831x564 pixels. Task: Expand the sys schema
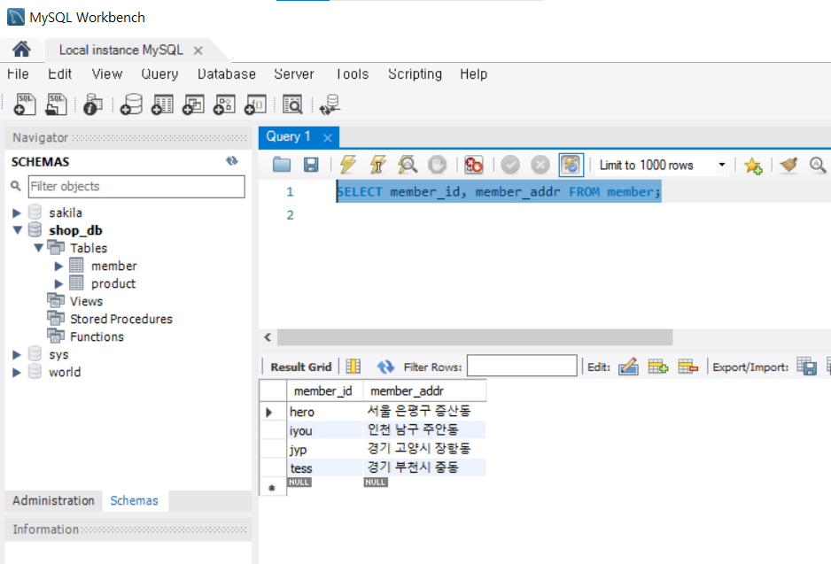(x=17, y=355)
